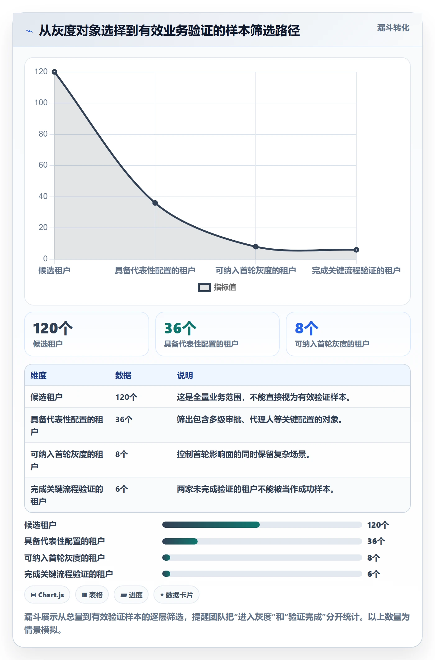Click the 6个 value beside progress bar

point(373,574)
